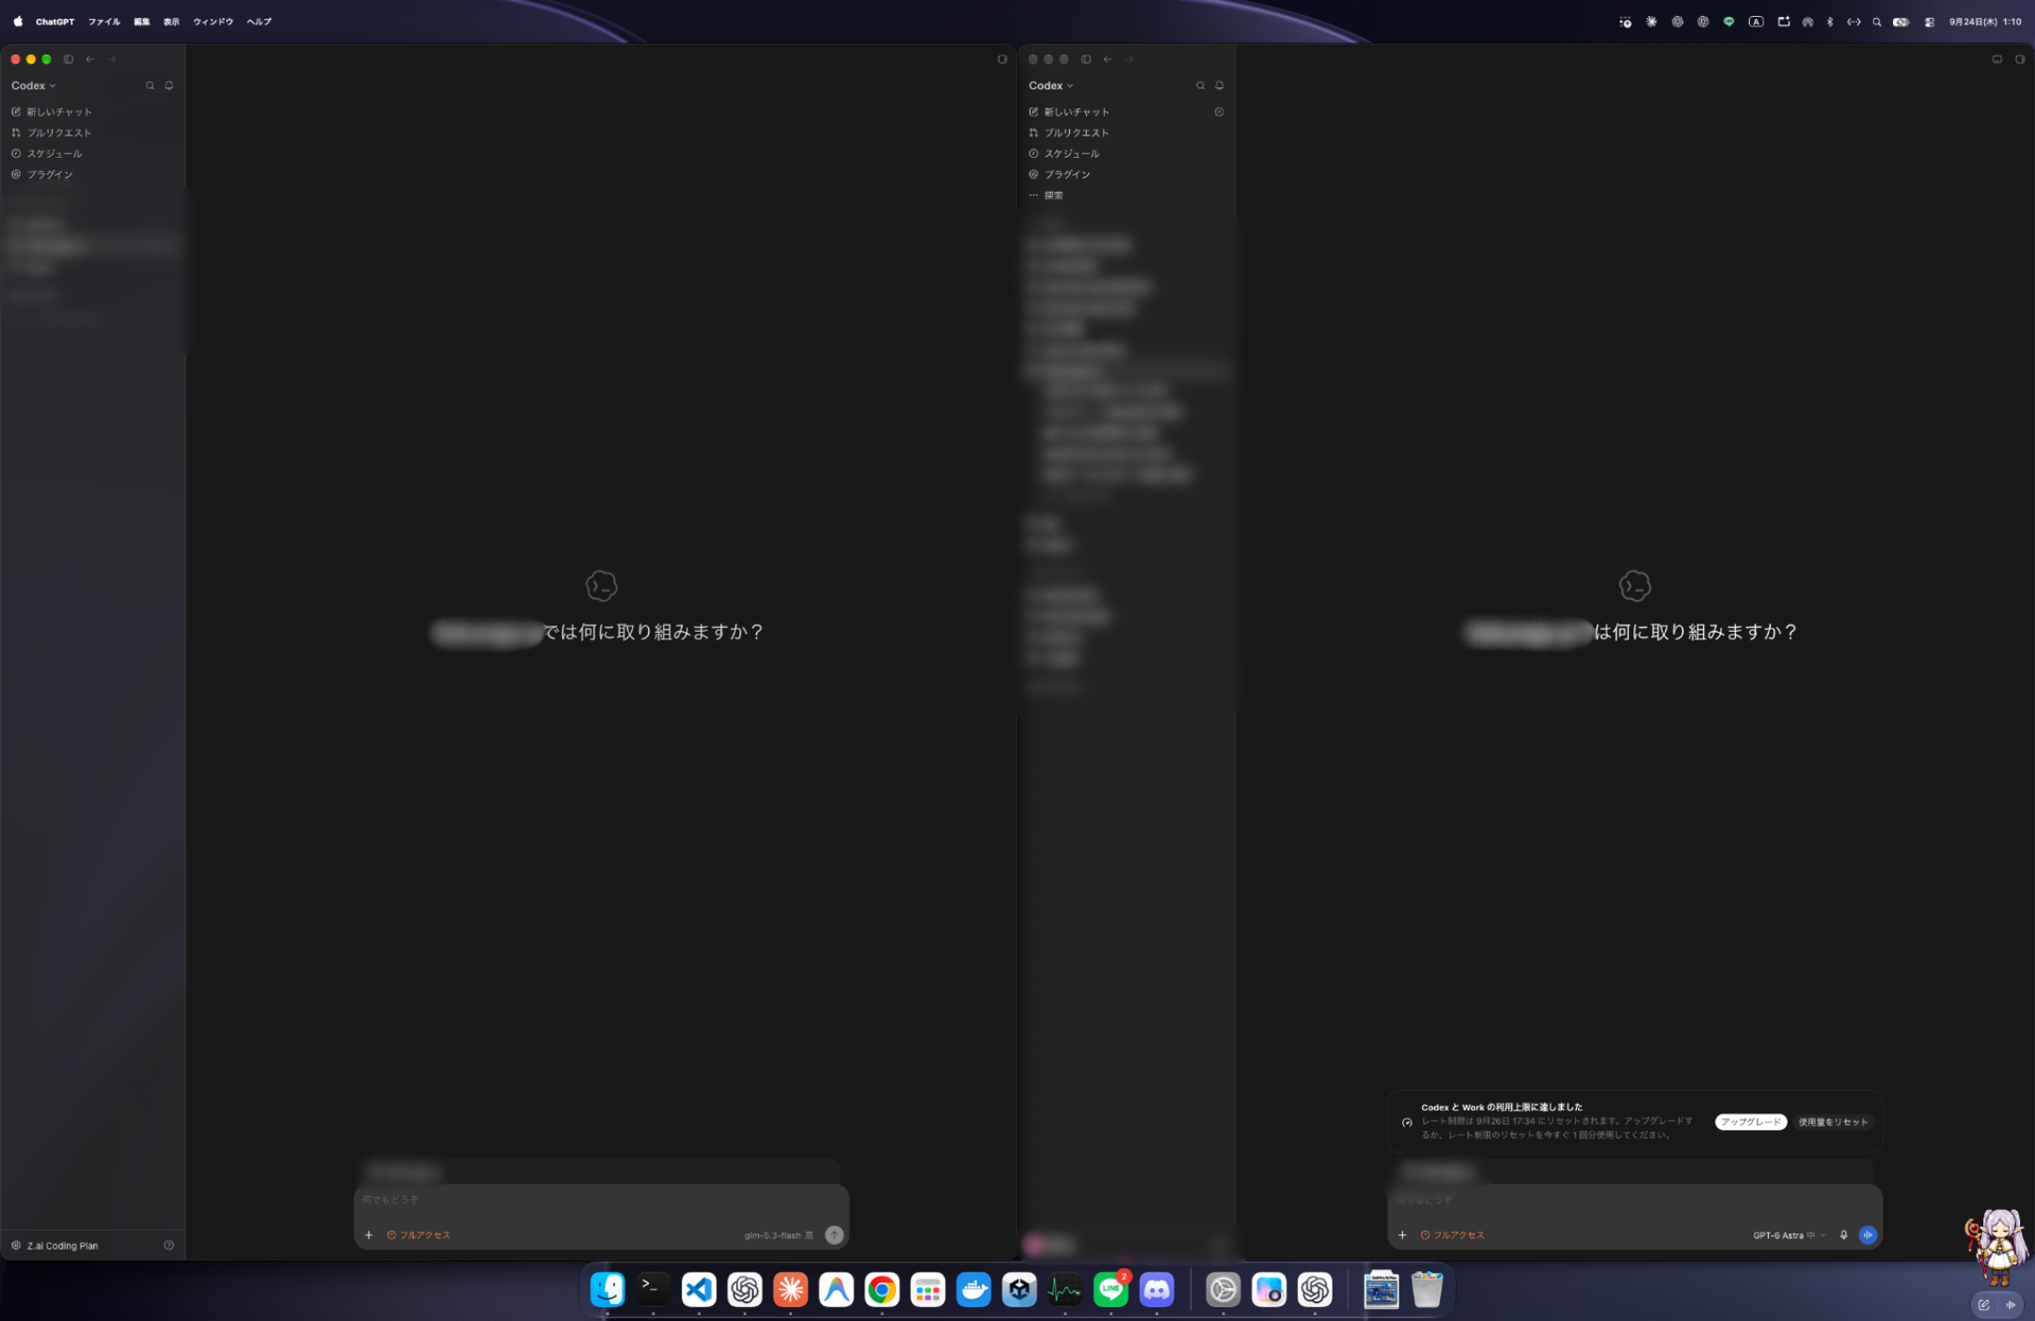Screen dimensions: 2035x1321
Task: Click the 何でもどうぞ input field in left window
Action: pos(600,1201)
